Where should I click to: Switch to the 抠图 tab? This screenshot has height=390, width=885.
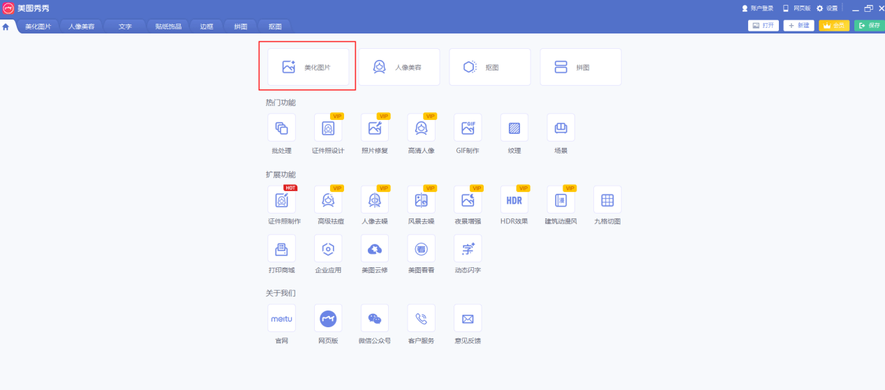274,27
